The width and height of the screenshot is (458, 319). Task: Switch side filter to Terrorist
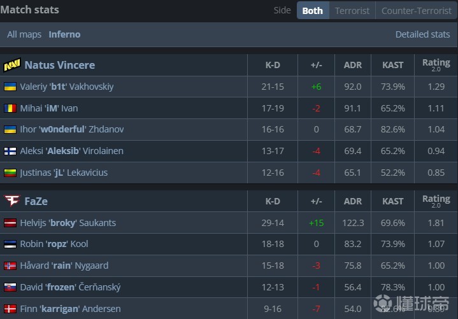pos(352,11)
